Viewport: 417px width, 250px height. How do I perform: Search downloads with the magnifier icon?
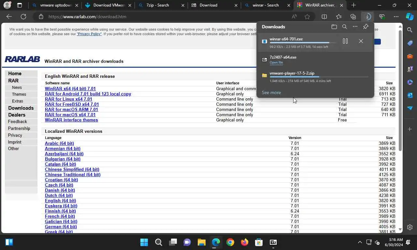point(344,27)
